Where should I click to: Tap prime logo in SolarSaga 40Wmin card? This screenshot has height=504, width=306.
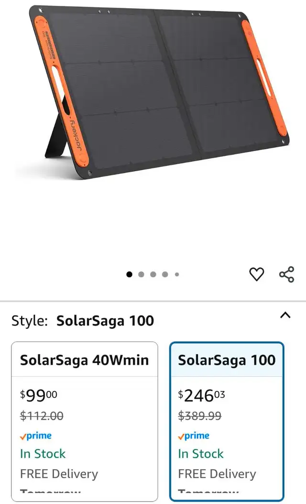pyautogui.click(x=36, y=436)
